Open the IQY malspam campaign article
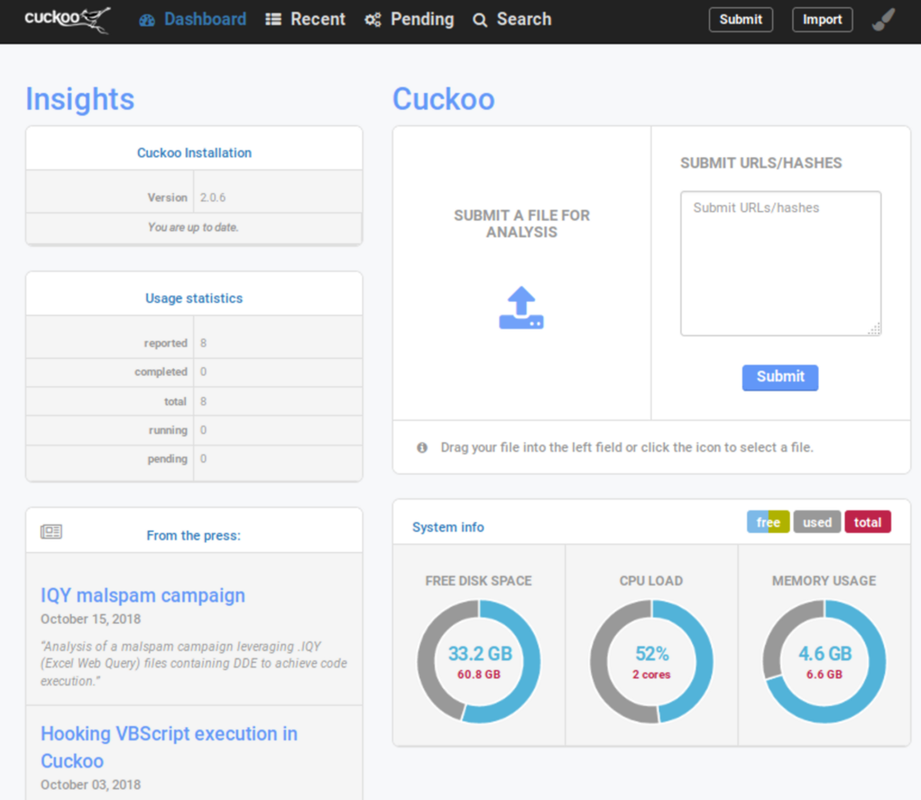Image resolution: width=921 pixels, height=800 pixels. click(143, 595)
